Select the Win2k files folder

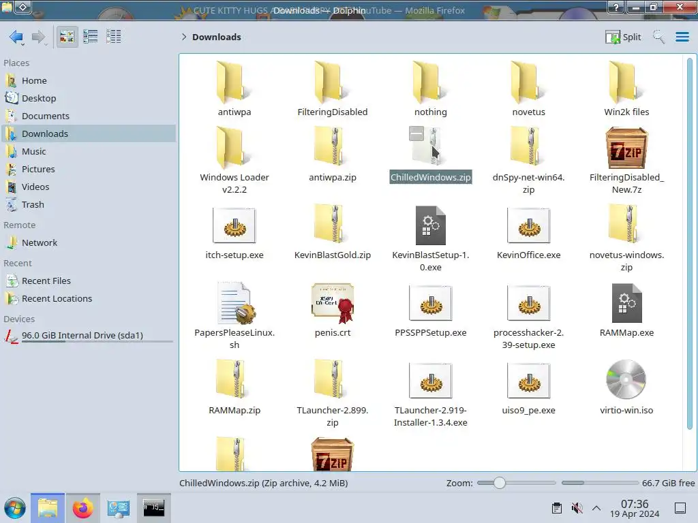click(x=626, y=89)
